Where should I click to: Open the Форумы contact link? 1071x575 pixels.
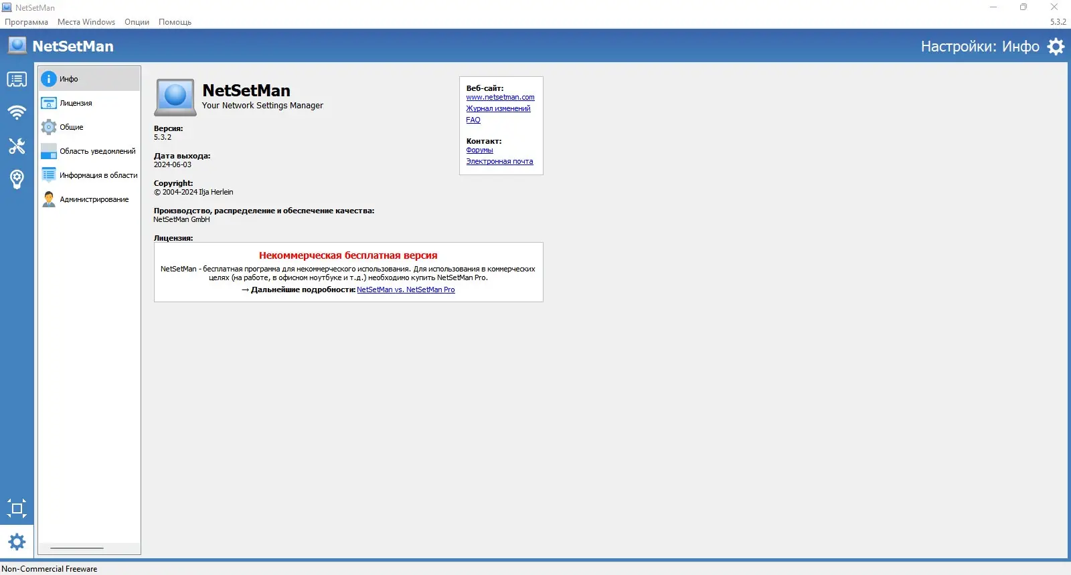(x=479, y=150)
